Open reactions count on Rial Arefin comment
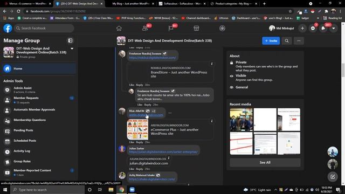 tap(154, 111)
